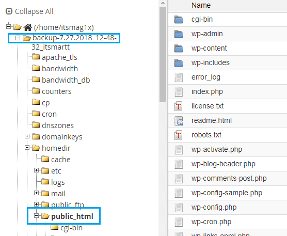Select the mail folder label

tap(58, 194)
